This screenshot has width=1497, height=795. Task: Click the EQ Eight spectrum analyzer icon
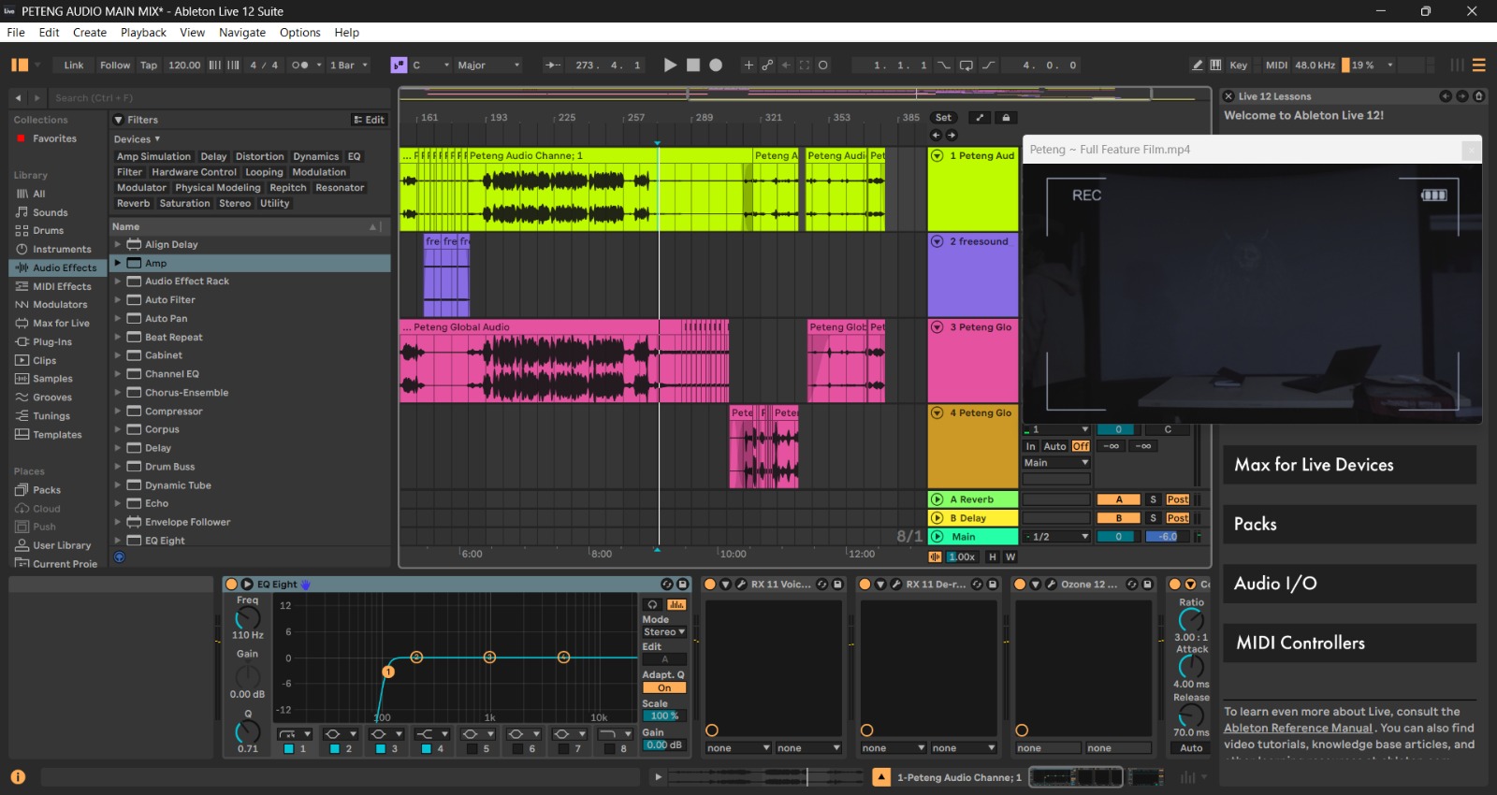point(676,604)
